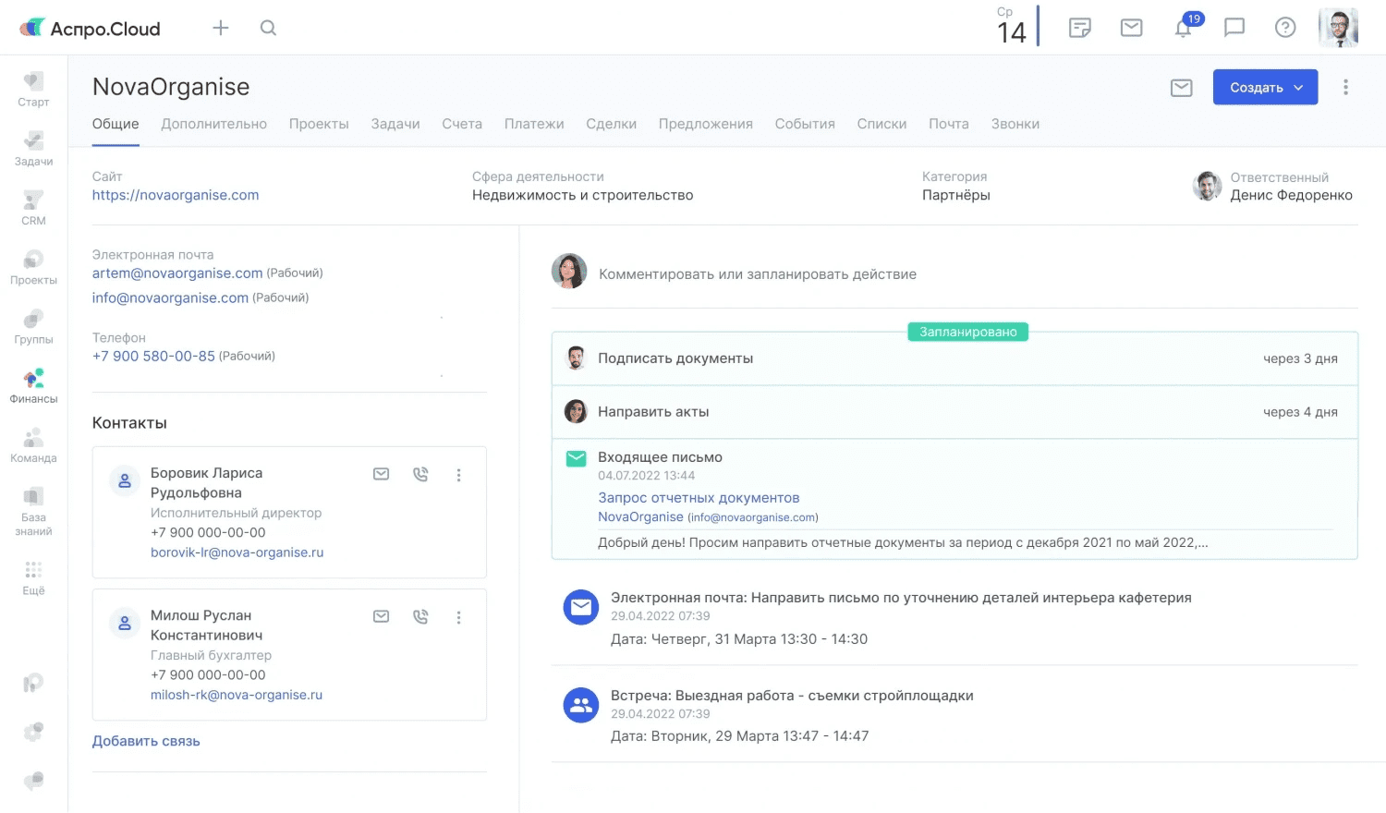Viewport: 1386px width, 813px height.
Task: Open the notes icon in top bar
Action: [x=1079, y=28]
